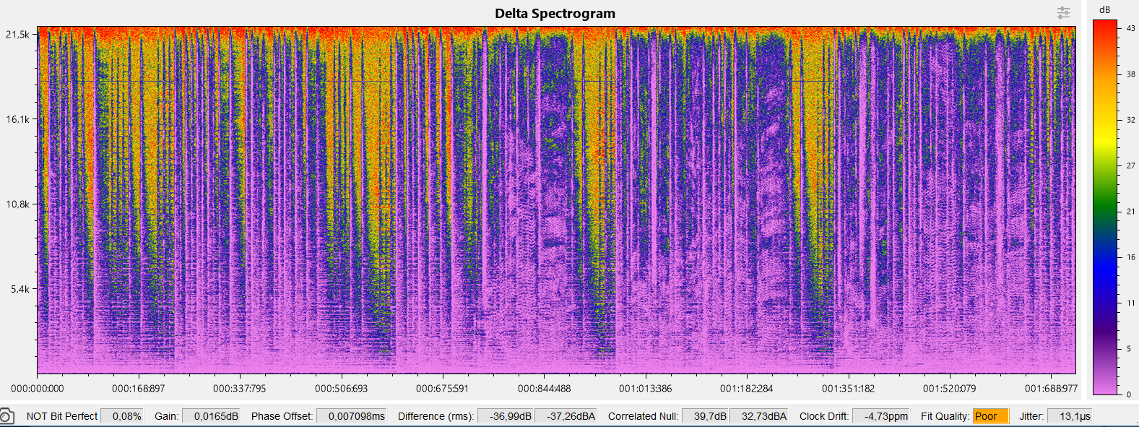The image size is (1139, 427).
Task: Select the 13,1µs jitter value
Action: coord(1070,416)
